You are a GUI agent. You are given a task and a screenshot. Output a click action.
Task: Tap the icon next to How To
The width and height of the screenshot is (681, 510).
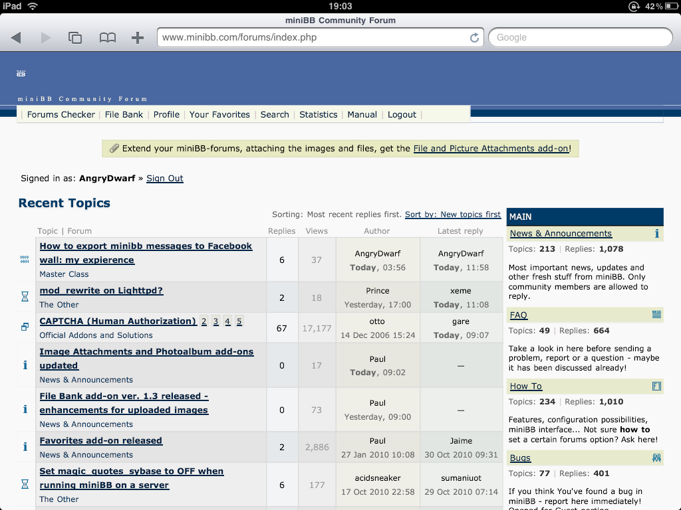coord(656,386)
